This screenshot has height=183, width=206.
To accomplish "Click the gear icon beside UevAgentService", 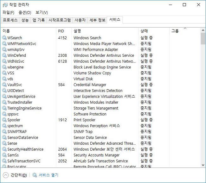I will (x=4, y=96).
